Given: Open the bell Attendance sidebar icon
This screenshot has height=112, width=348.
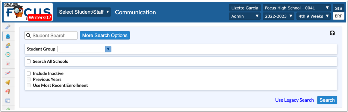Looking at the screenshot, I should [x=8, y=82].
